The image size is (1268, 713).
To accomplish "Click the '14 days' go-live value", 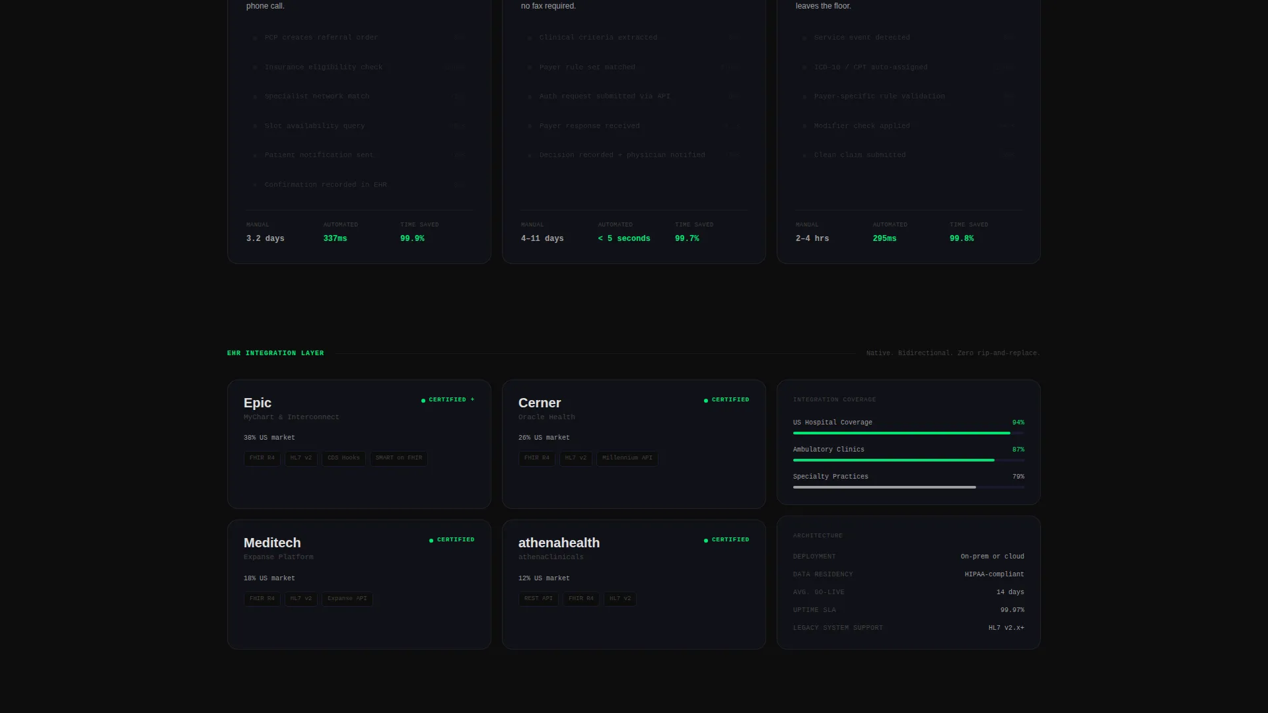I will [1010, 592].
